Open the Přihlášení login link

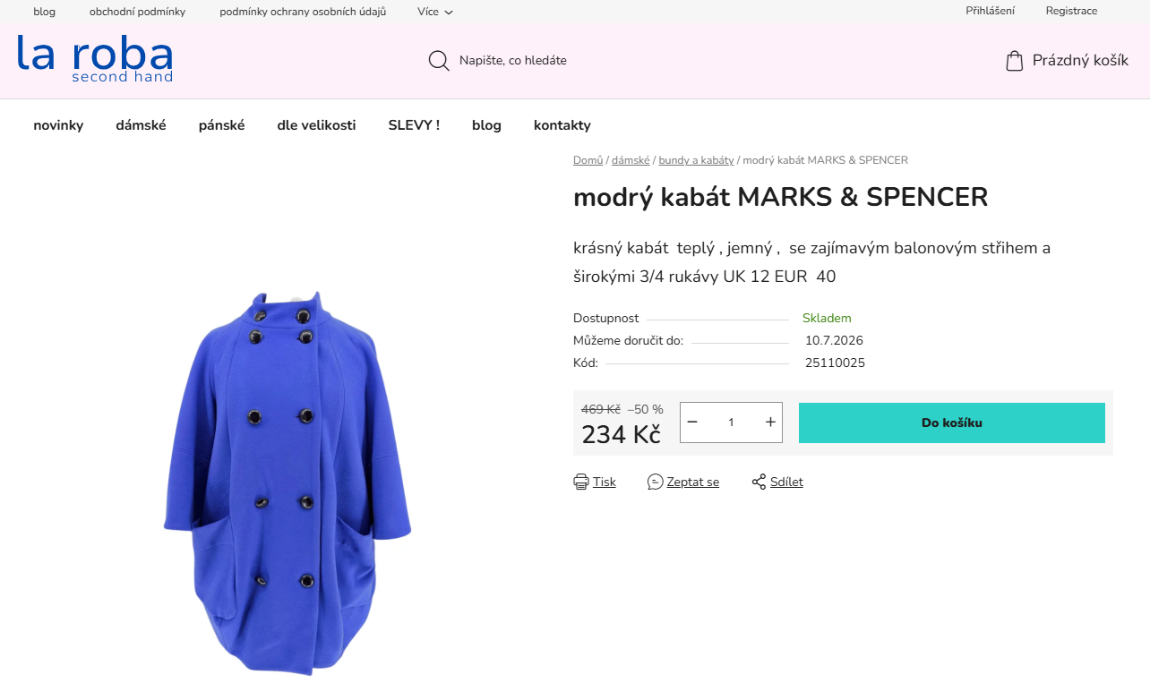point(990,11)
